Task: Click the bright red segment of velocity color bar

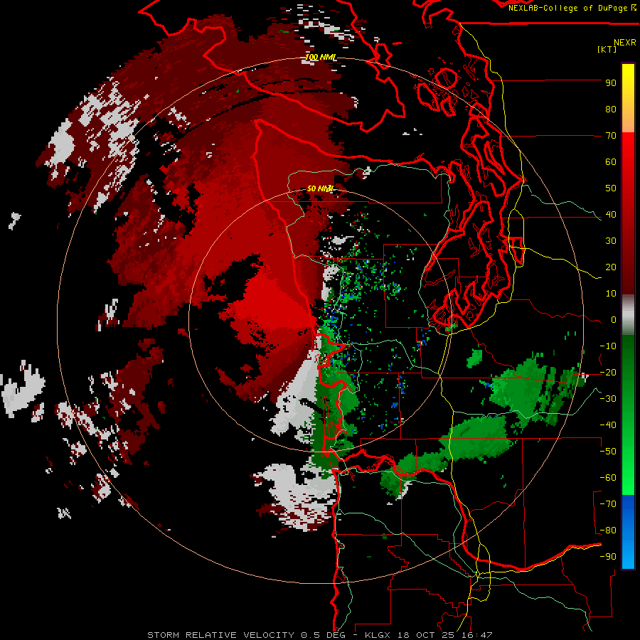Action: 628,213
